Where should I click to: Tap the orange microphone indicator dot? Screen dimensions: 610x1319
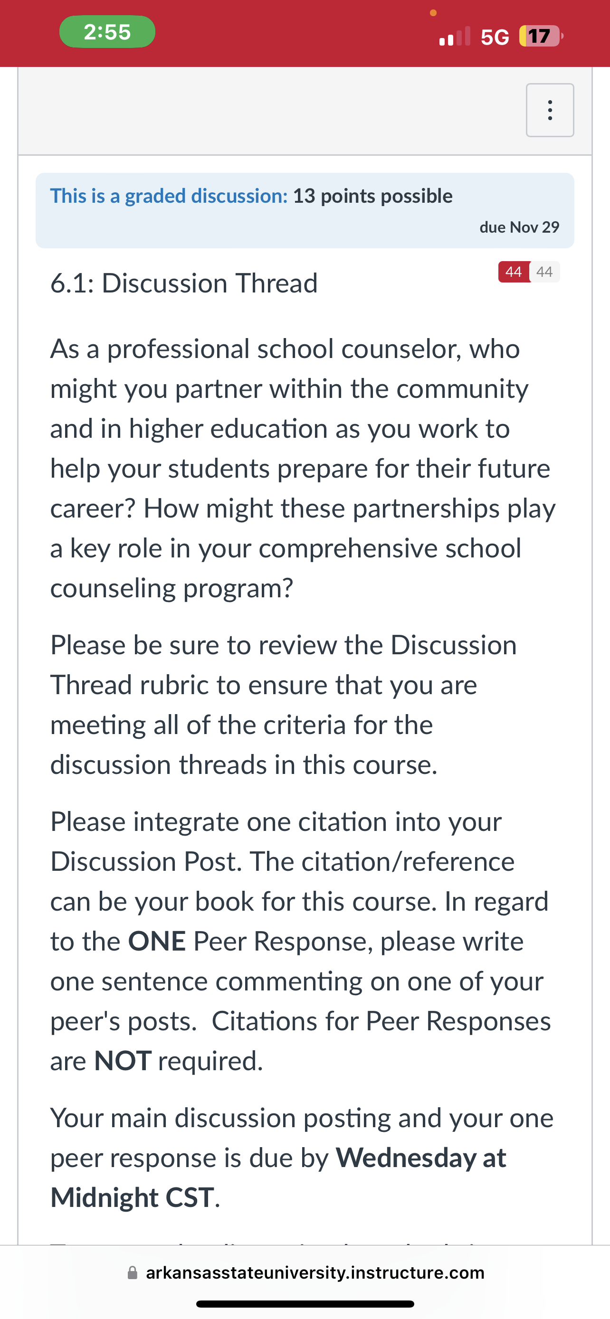pos(433,12)
